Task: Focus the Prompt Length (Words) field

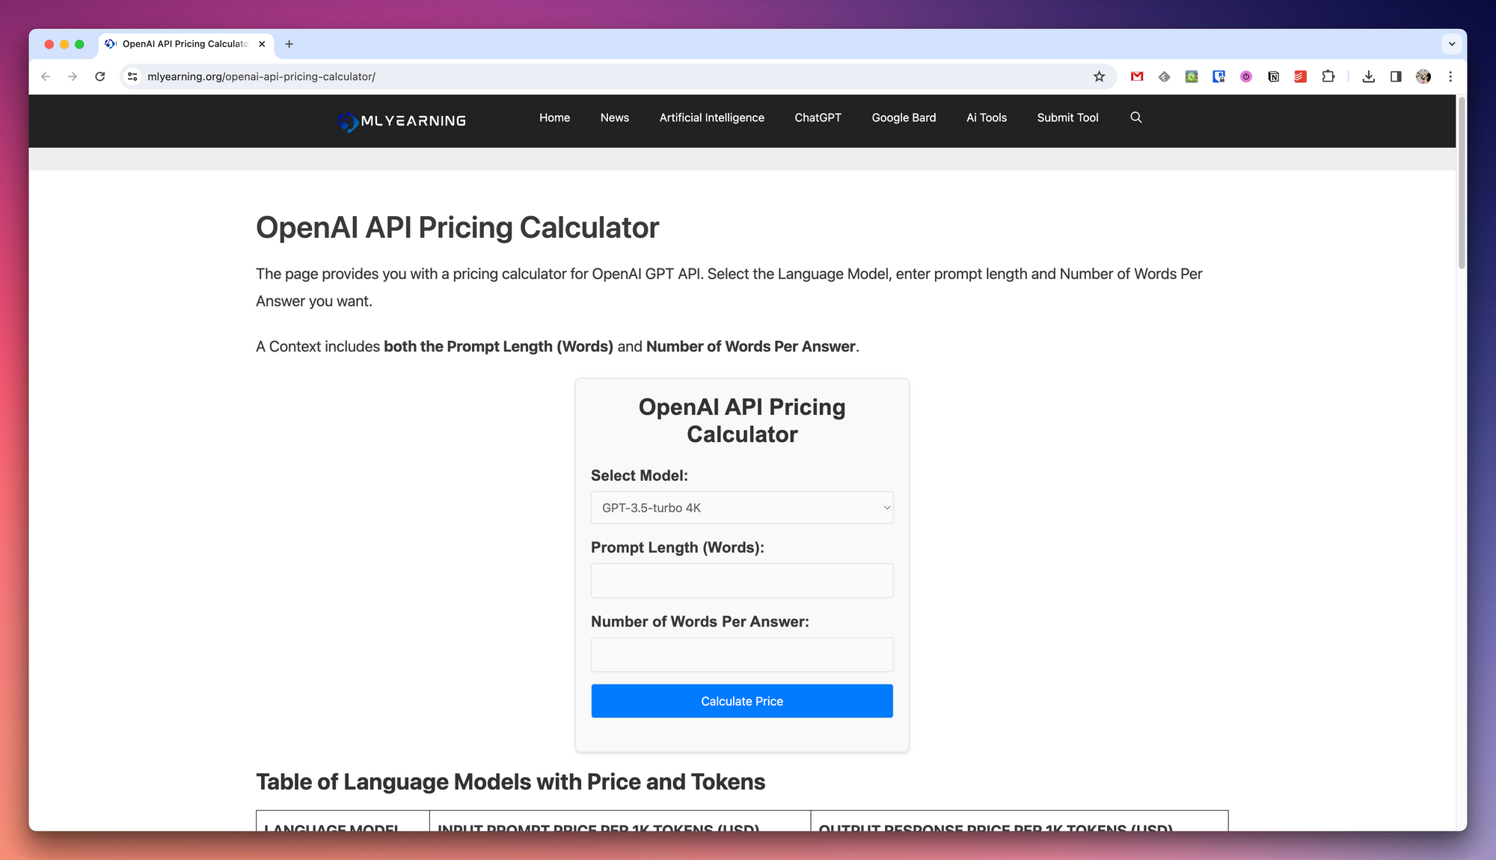Action: point(741,580)
